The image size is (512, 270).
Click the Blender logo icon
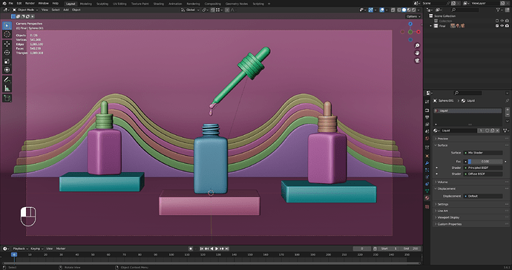click(4, 3)
